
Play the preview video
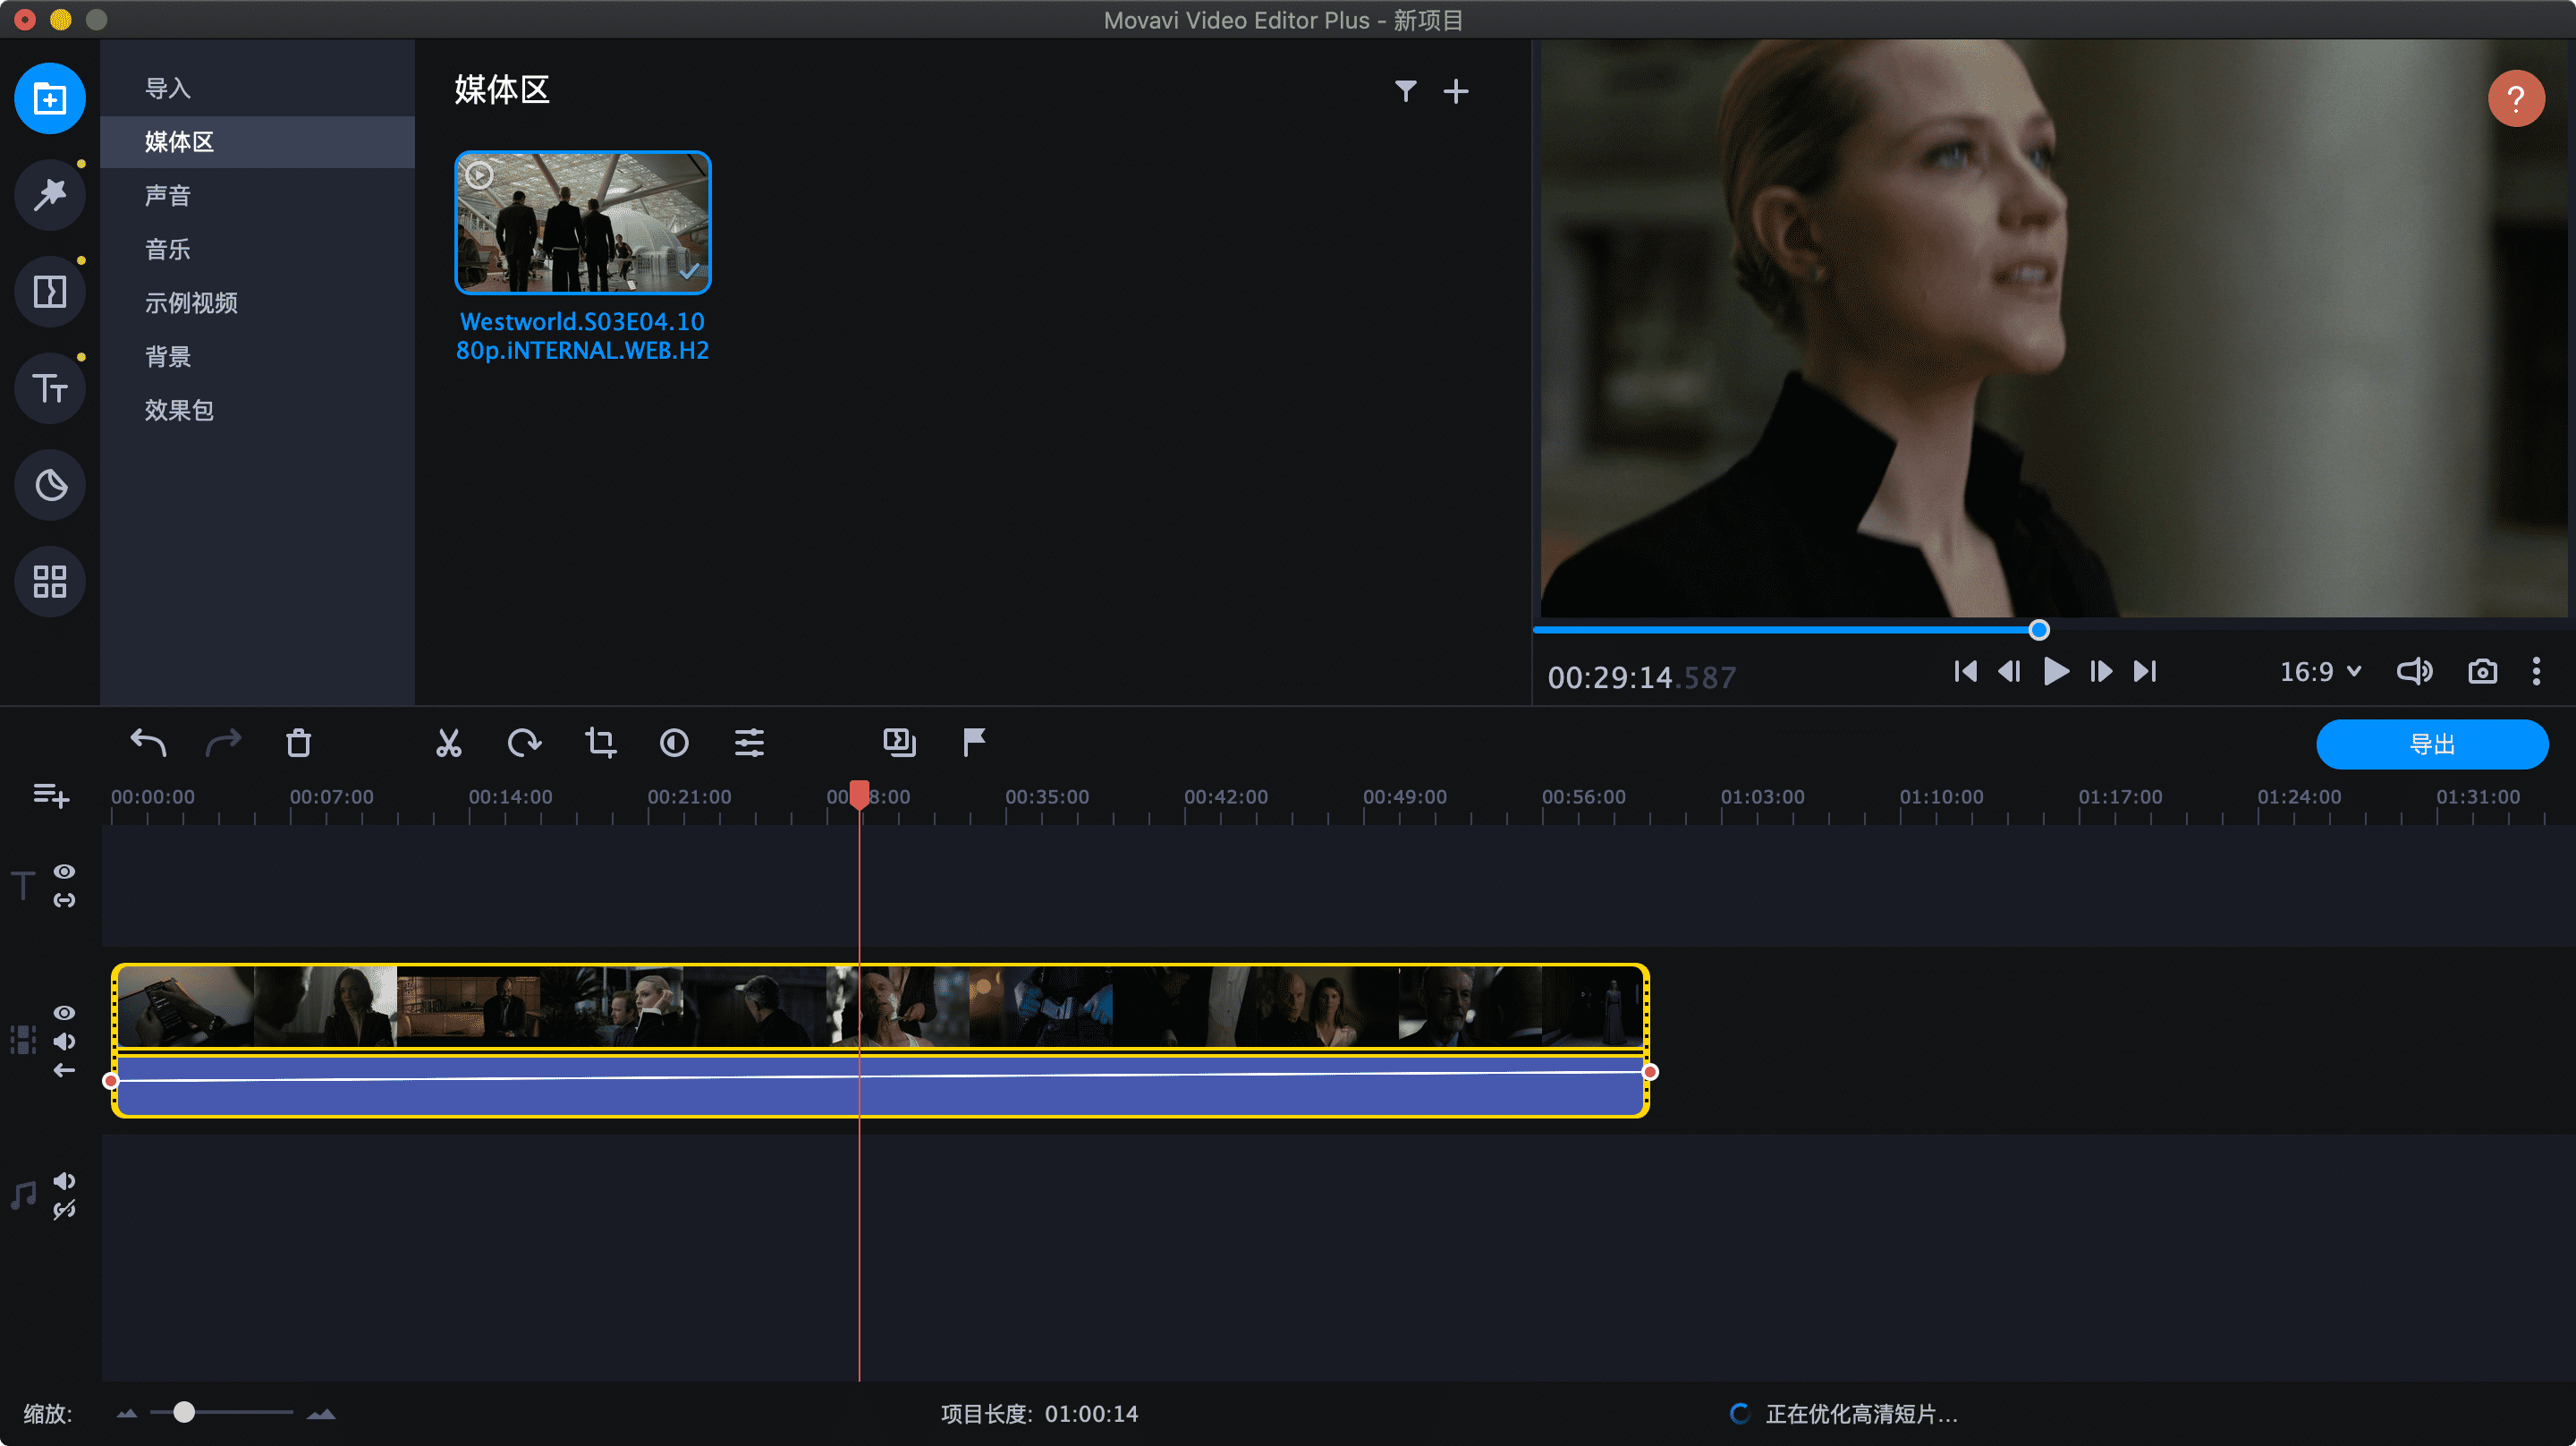(x=2056, y=671)
